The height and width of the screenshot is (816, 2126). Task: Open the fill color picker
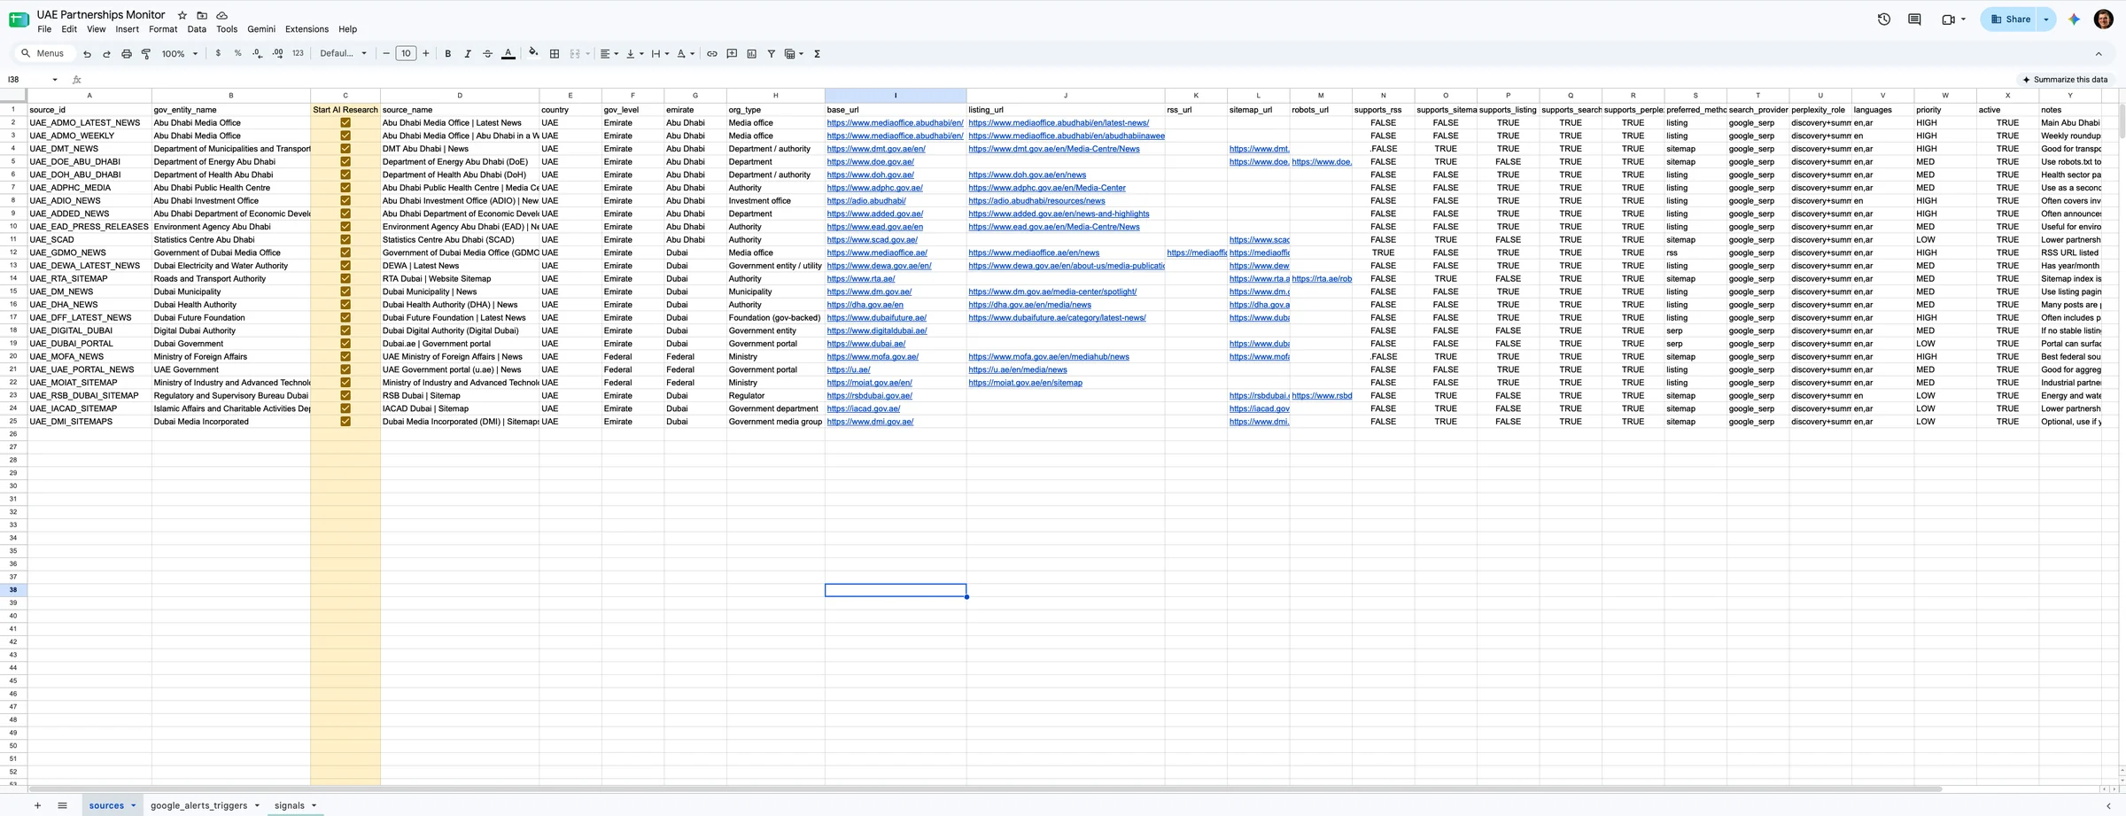(x=533, y=53)
